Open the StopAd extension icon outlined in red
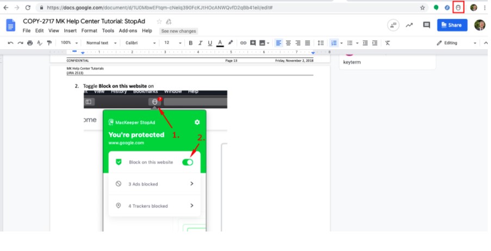491x251 pixels. pyautogui.click(x=458, y=8)
